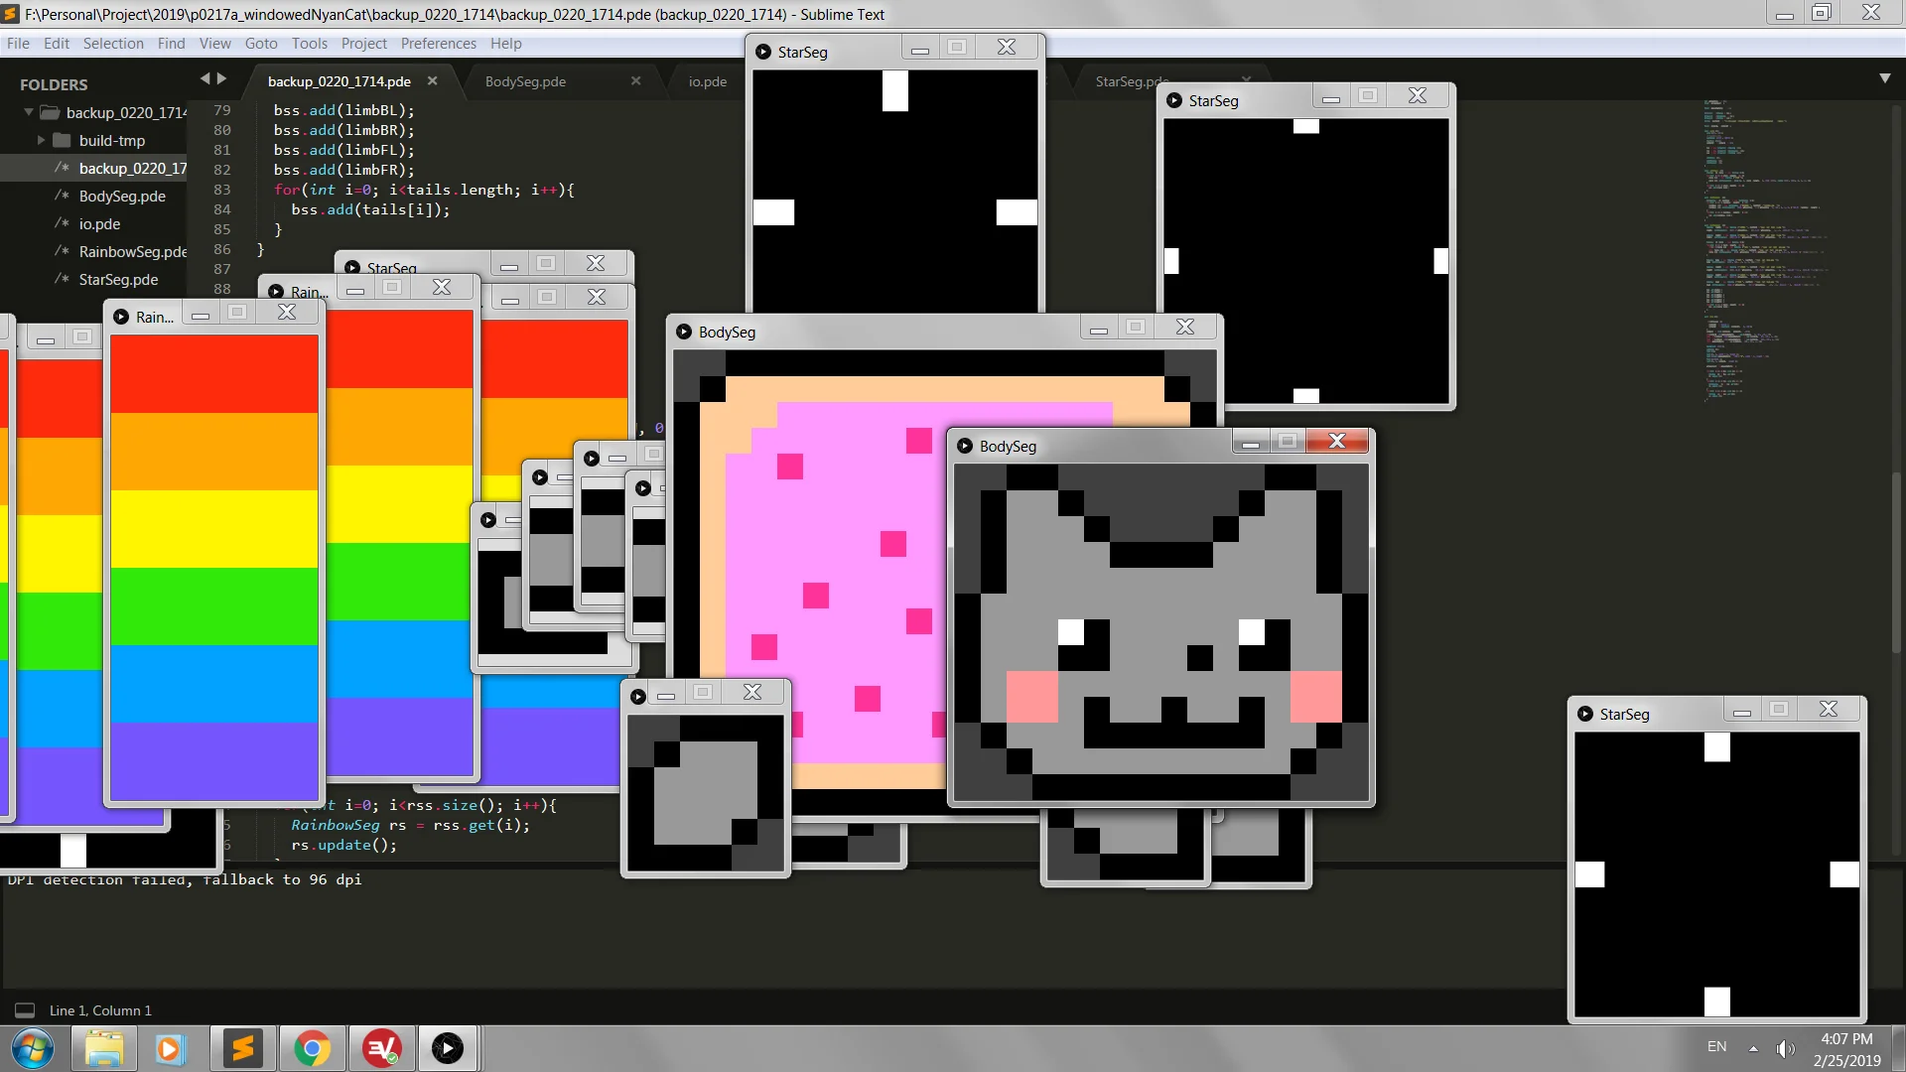Collapse the backup_0220_1714 root folder

tap(29, 112)
